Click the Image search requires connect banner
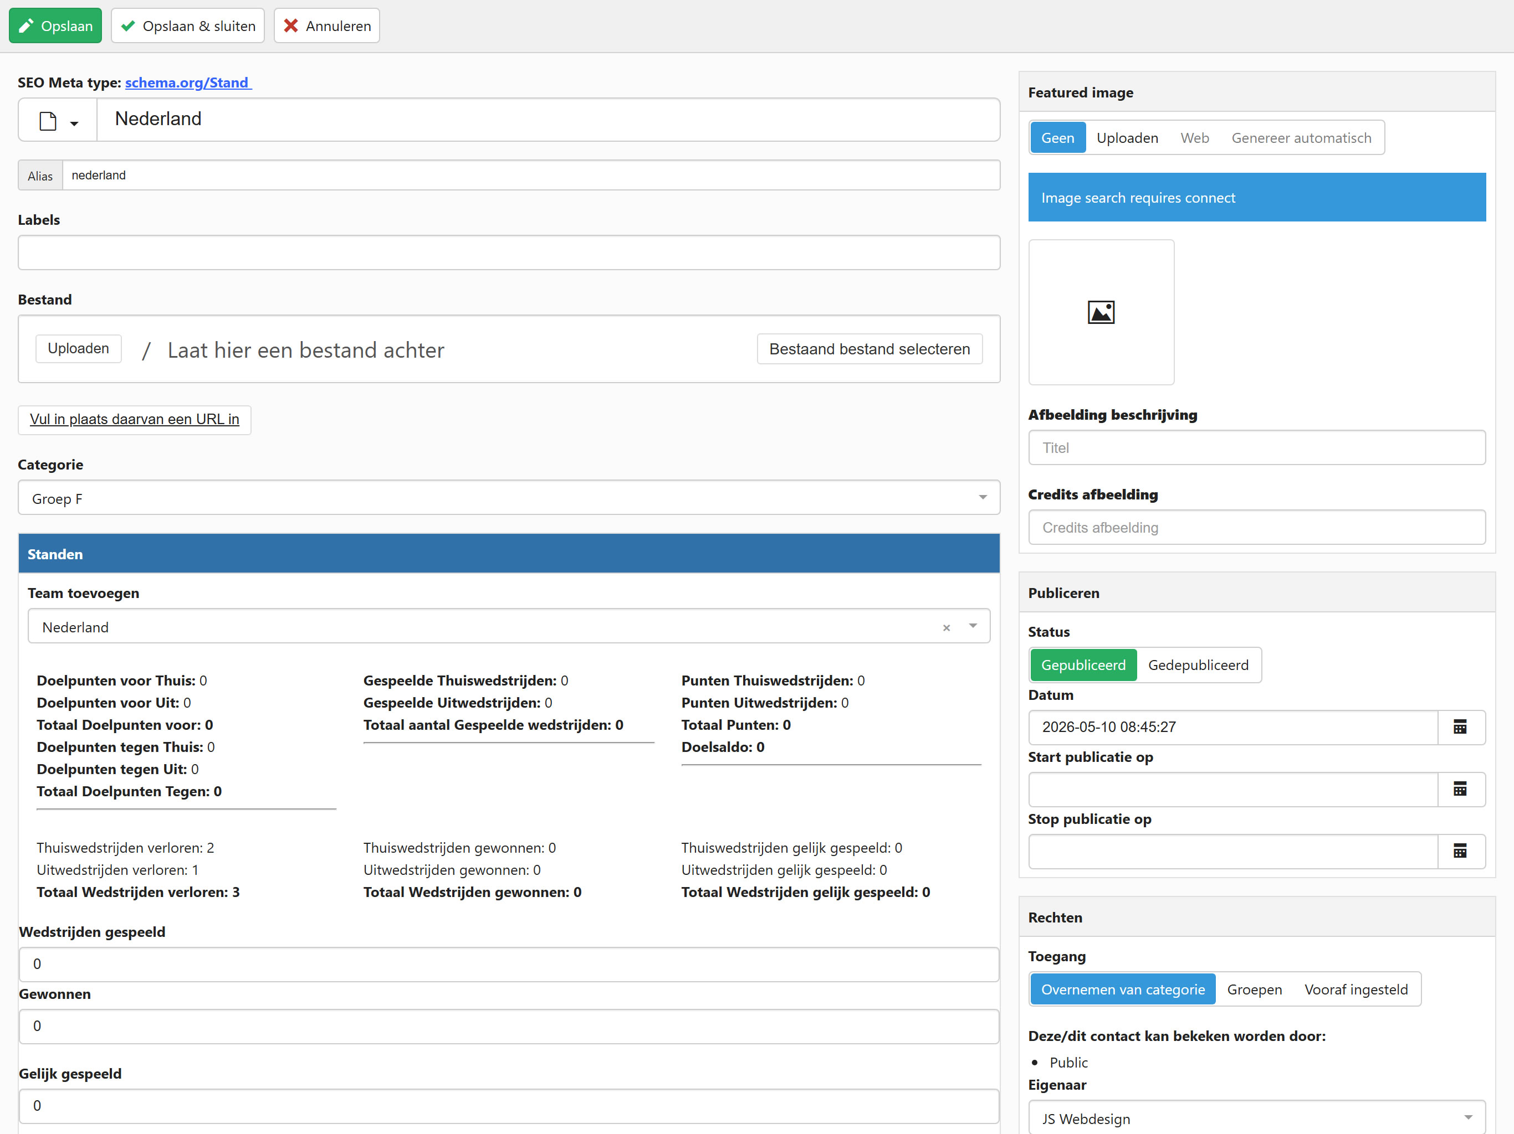The height and width of the screenshot is (1134, 1514). (x=1257, y=197)
